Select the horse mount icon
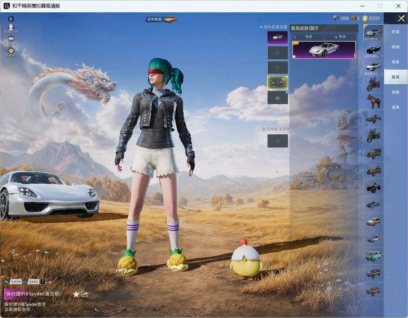This screenshot has width=408, height=318. [373, 102]
